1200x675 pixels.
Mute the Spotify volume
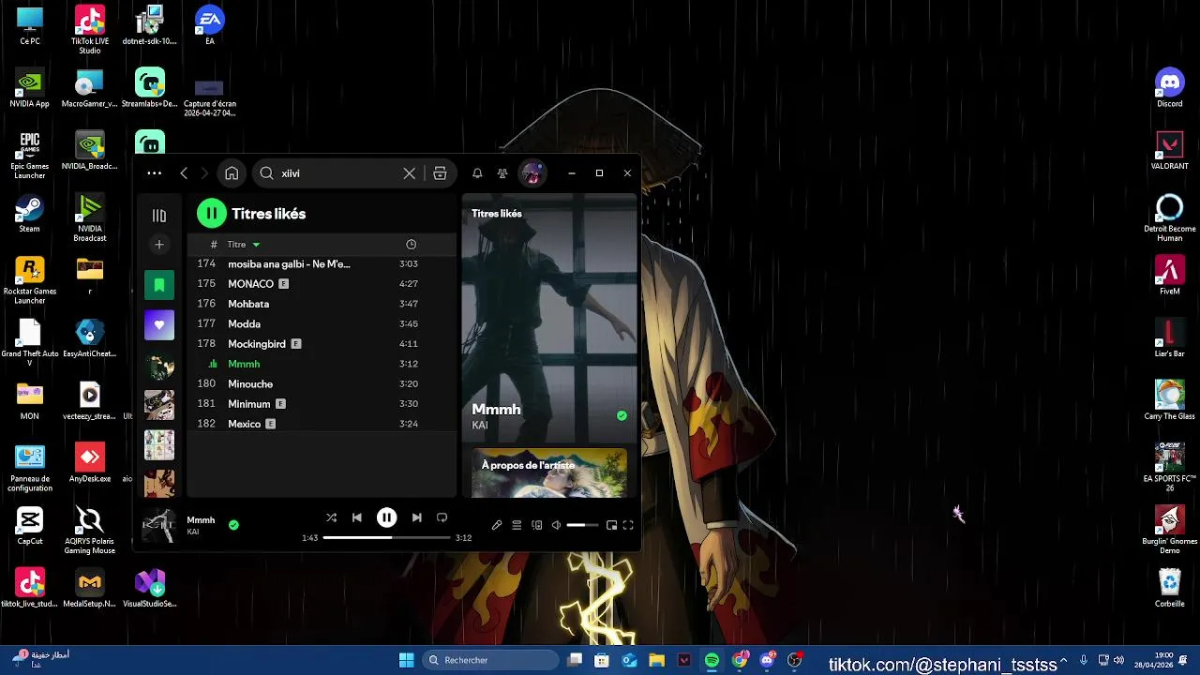(556, 526)
